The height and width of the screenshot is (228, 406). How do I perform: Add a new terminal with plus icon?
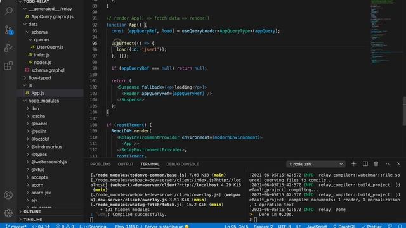(354, 164)
